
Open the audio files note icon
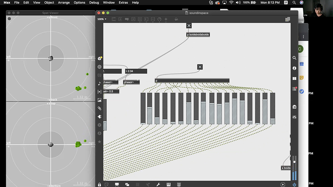pos(100,83)
